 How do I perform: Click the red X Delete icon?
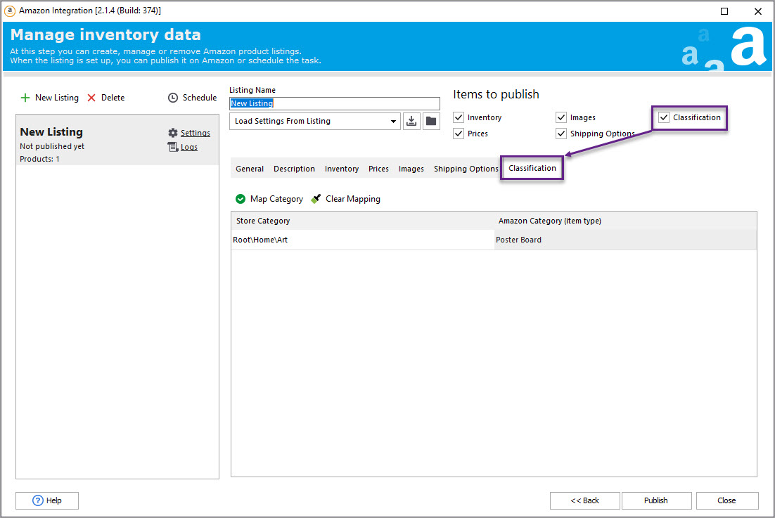click(x=91, y=98)
